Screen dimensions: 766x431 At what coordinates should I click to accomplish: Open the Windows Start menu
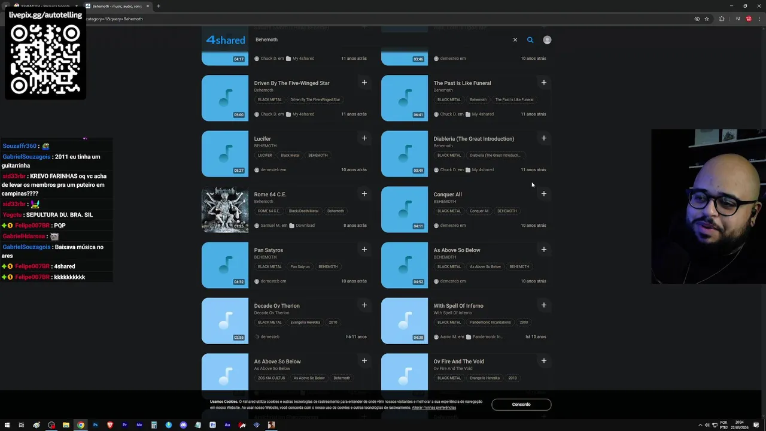coord(7,425)
